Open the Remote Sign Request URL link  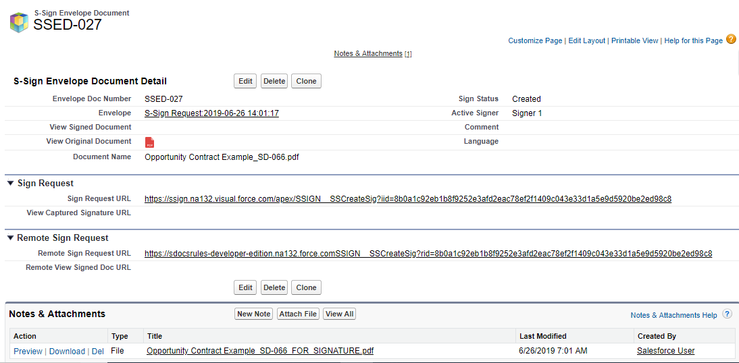coord(428,254)
